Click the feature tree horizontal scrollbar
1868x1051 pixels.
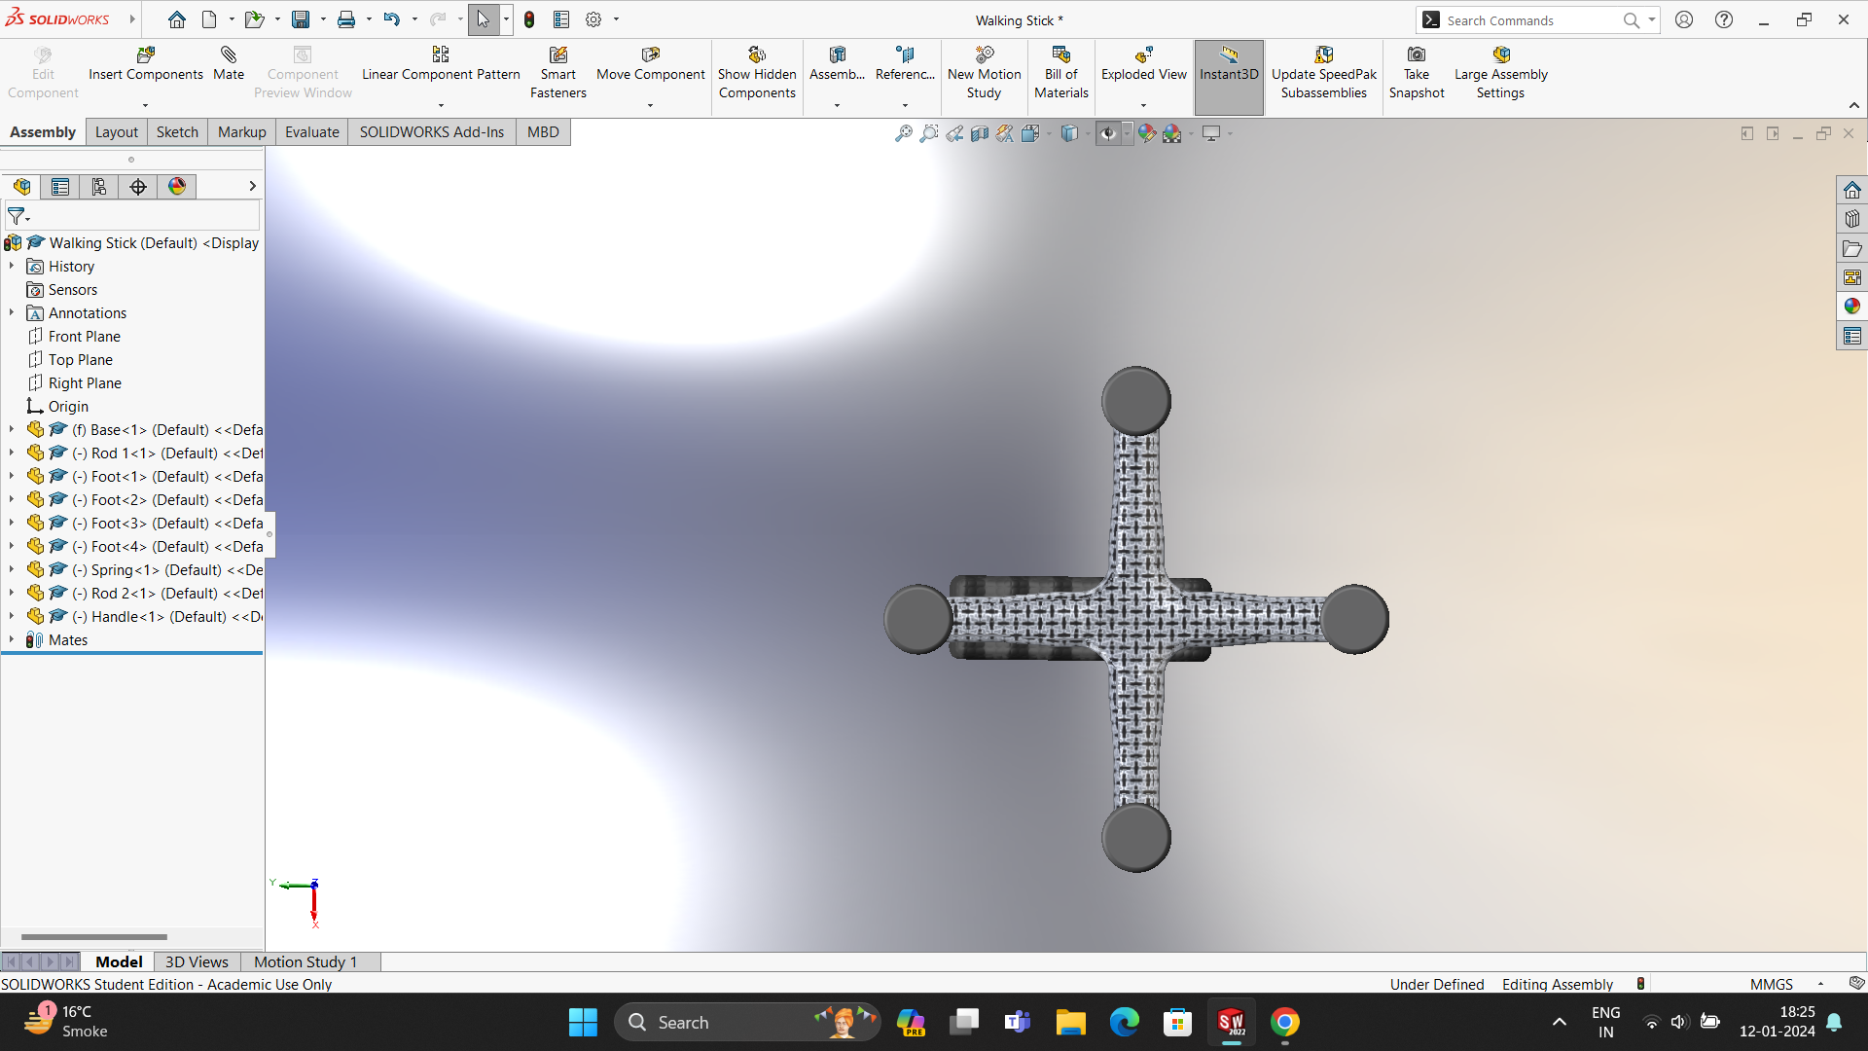point(94,937)
